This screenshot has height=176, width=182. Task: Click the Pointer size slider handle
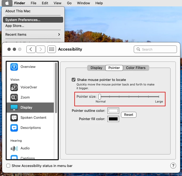point(100,97)
